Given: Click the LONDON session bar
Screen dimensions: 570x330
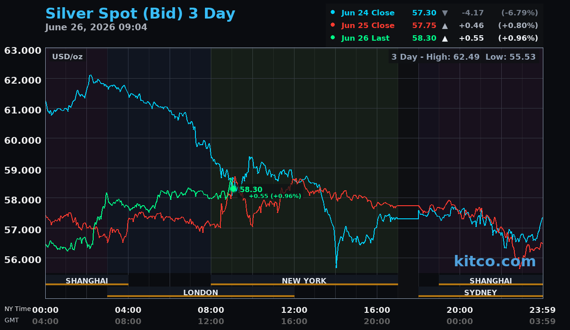Looking at the screenshot, I should pos(201,292).
